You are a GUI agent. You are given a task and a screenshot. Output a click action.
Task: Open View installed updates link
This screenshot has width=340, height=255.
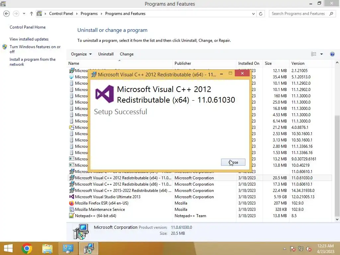(x=29, y=39)
